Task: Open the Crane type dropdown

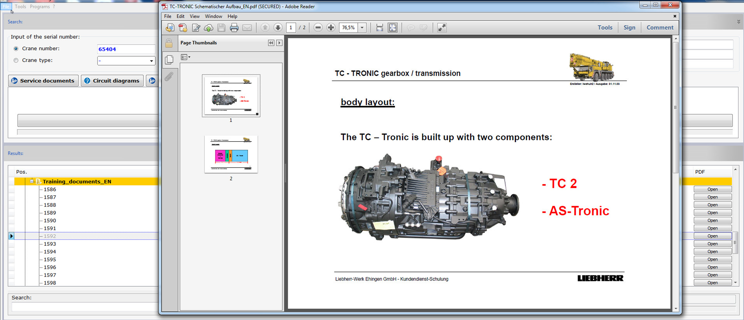Action: coord(151,61)
